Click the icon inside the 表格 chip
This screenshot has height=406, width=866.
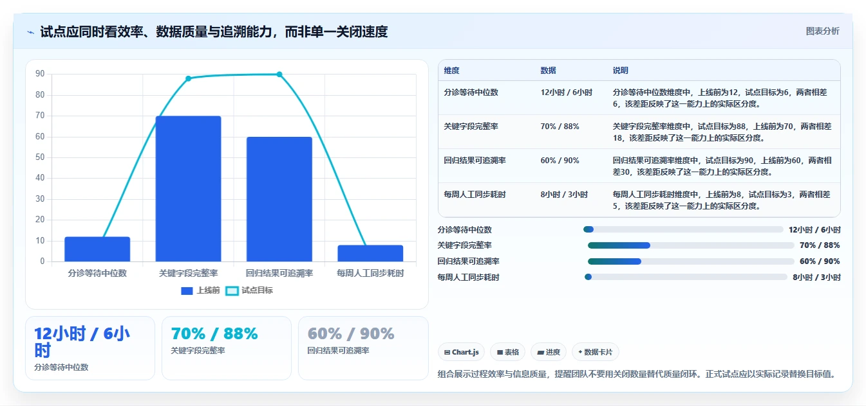(500, 353)
